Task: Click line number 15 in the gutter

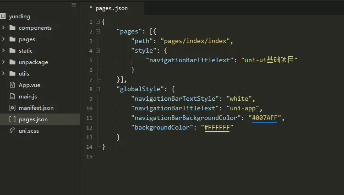Action: [89, 157]
